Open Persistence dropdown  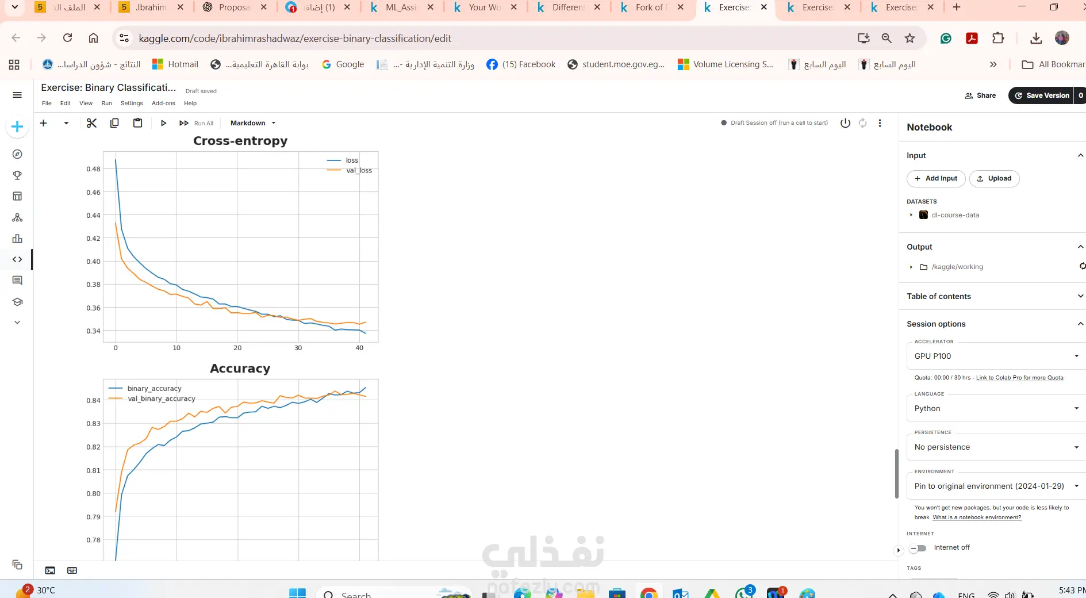(x=996, y=447)
